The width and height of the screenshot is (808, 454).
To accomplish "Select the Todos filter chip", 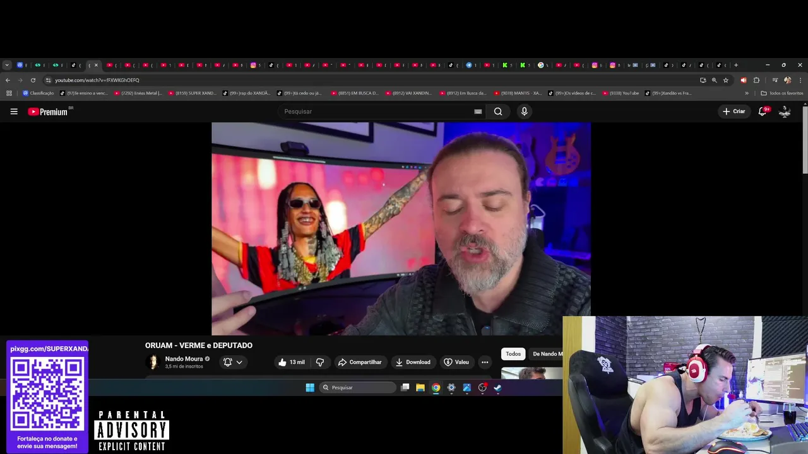I will click(x=513, y=354).
